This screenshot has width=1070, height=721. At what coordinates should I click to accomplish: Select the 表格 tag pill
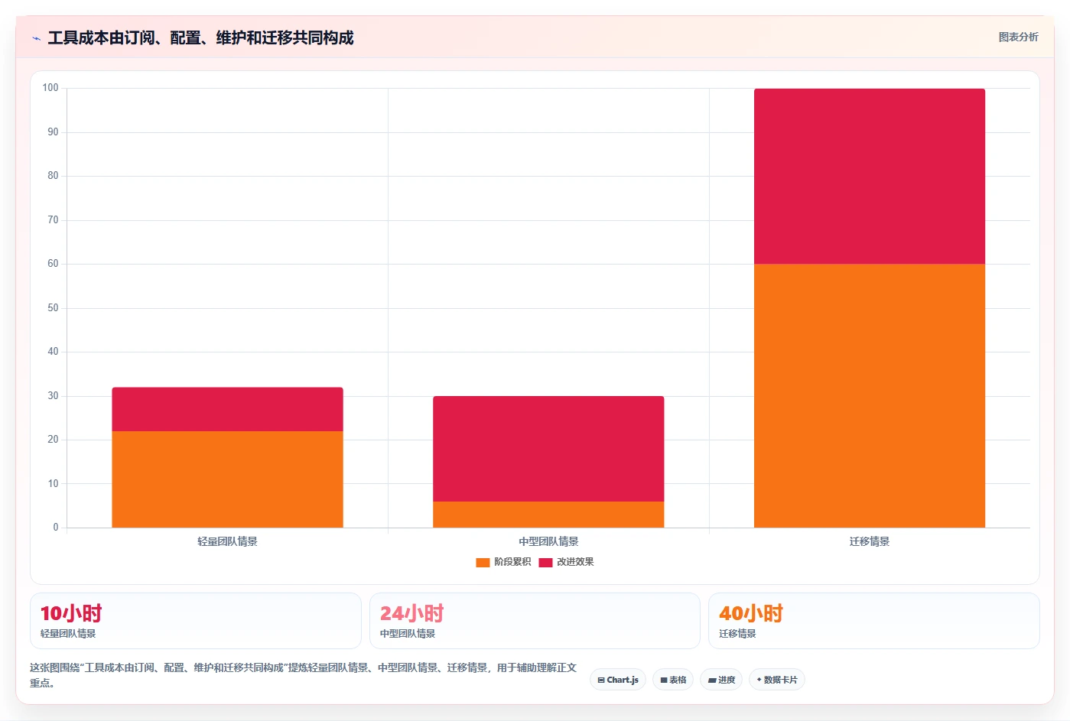tap(673, 680)
